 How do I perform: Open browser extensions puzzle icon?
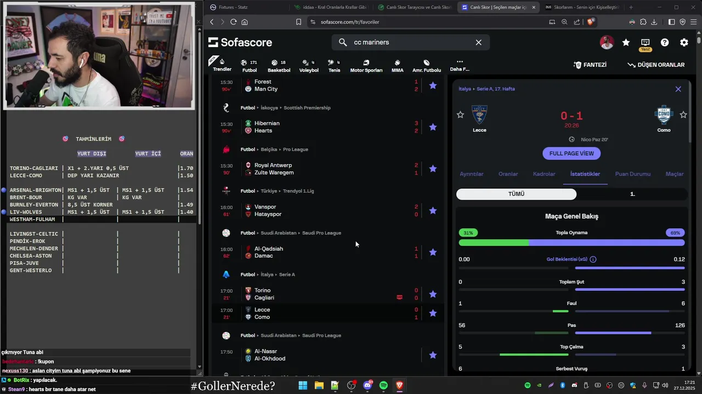coord(643,22)
